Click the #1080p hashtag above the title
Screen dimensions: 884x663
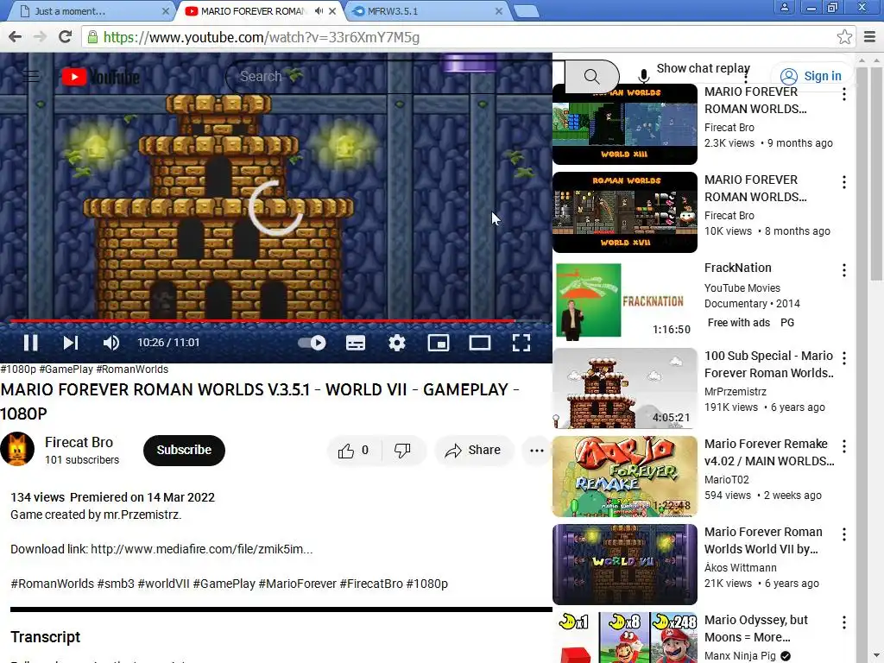[x=18, y=369]
